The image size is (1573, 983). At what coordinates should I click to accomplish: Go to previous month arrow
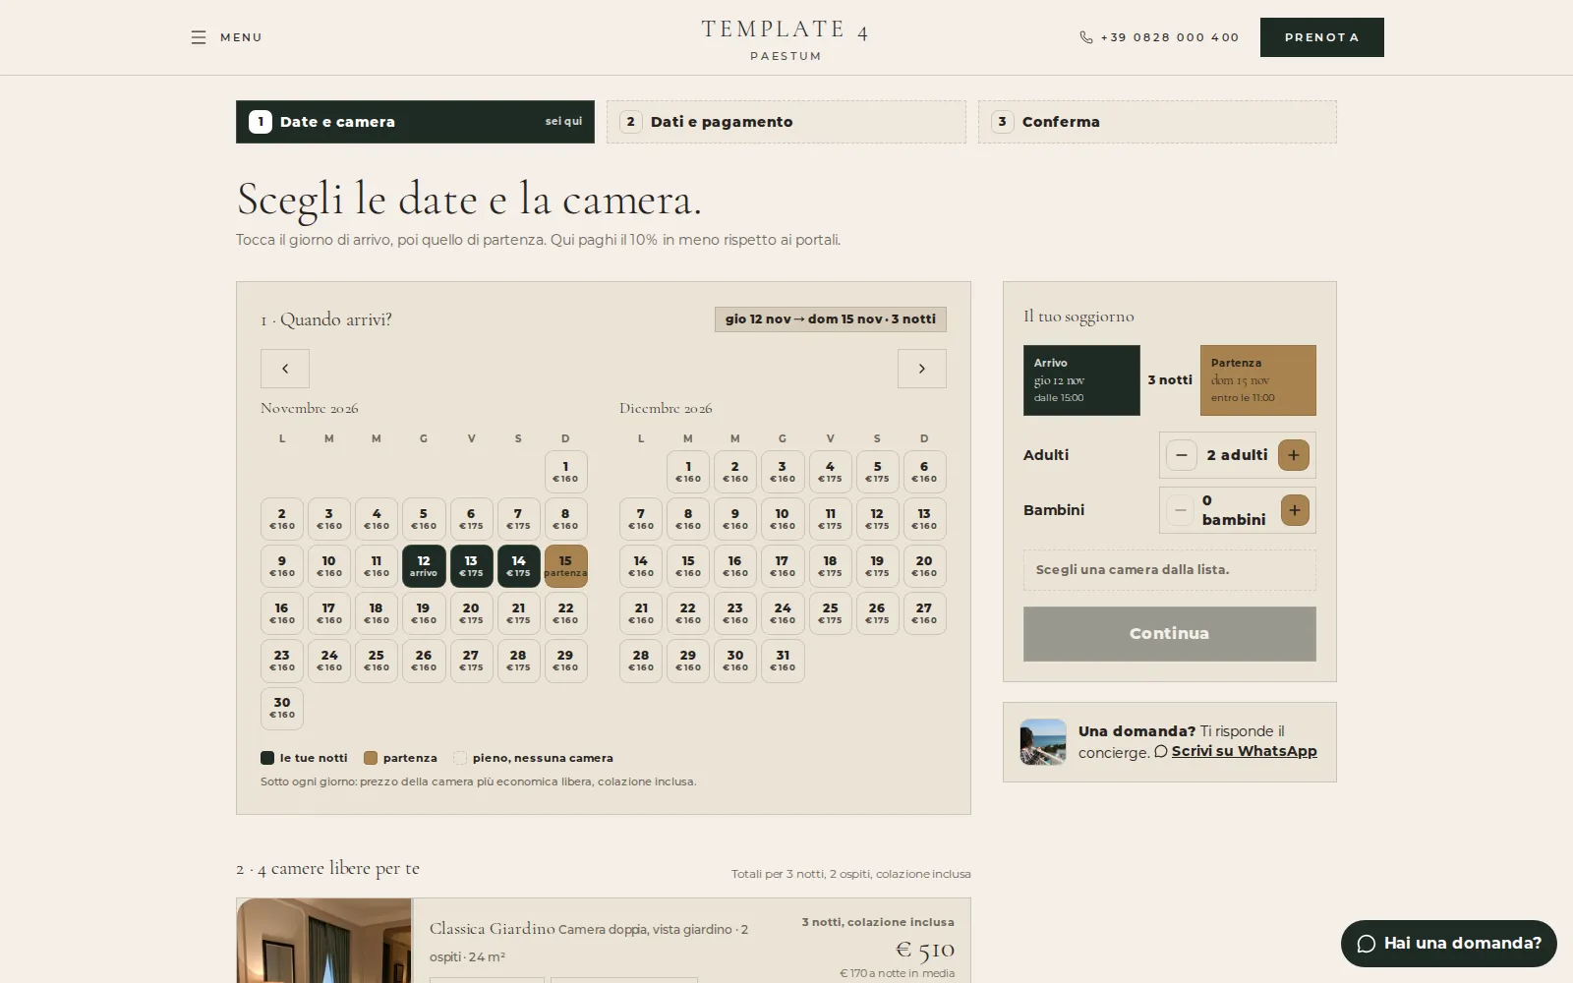pyautogui.click(x=285, y=369)
